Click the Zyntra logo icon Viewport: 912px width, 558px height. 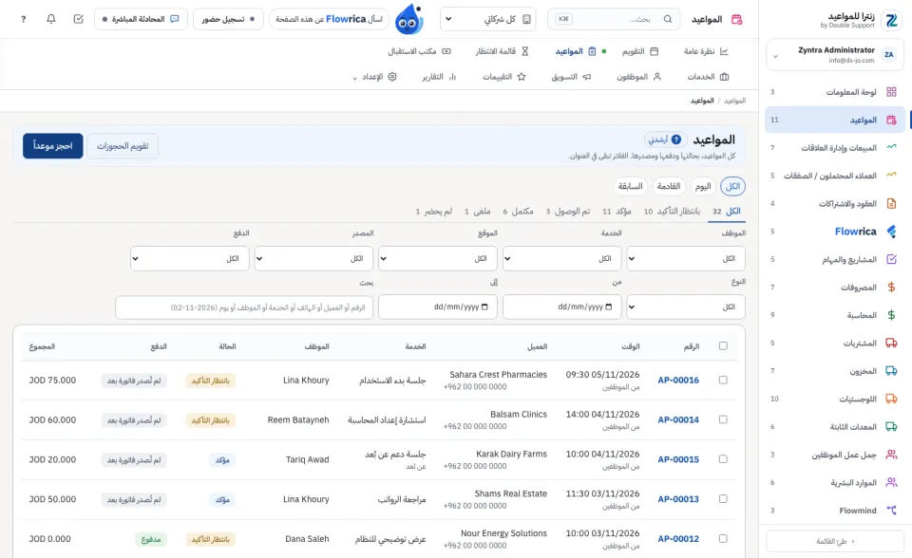891,21
